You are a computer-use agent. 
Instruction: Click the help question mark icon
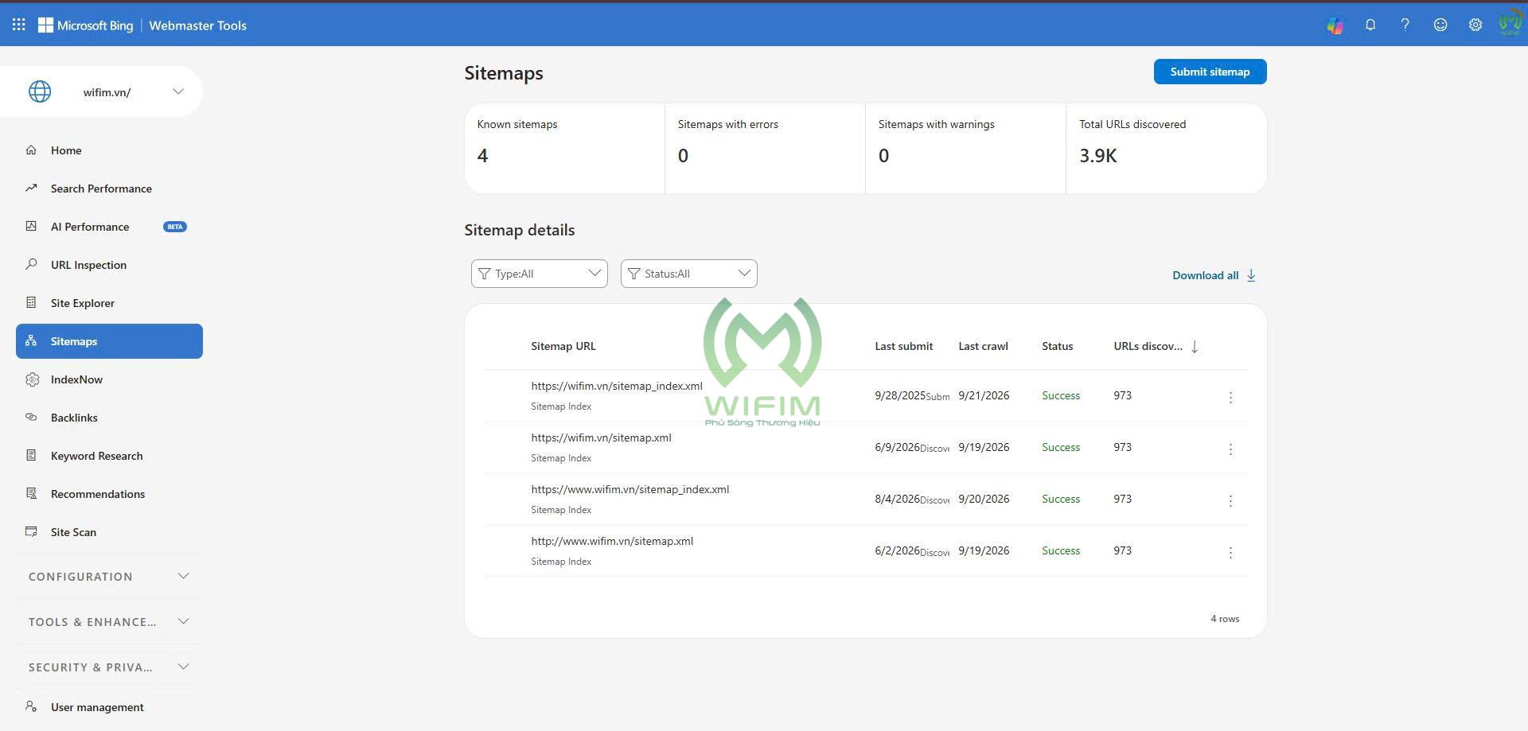[1405, 25]
